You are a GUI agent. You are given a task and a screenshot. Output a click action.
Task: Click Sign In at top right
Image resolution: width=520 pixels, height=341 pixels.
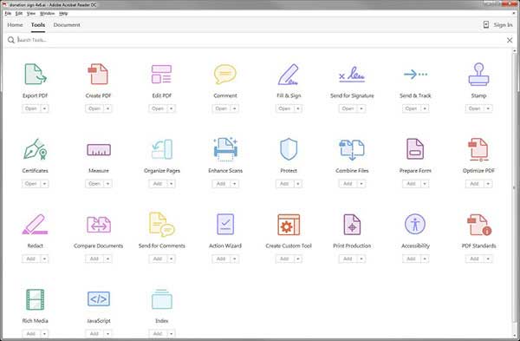(x=503, y=25)
